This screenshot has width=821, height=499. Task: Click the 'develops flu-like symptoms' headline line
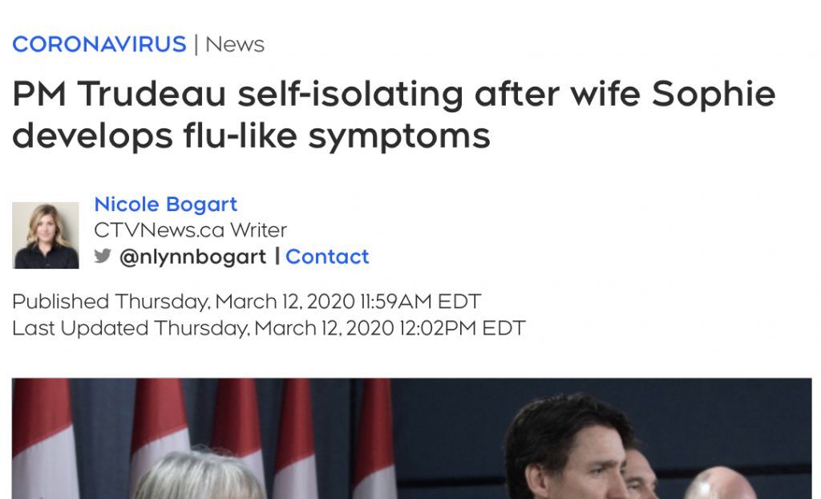[251, 136]
